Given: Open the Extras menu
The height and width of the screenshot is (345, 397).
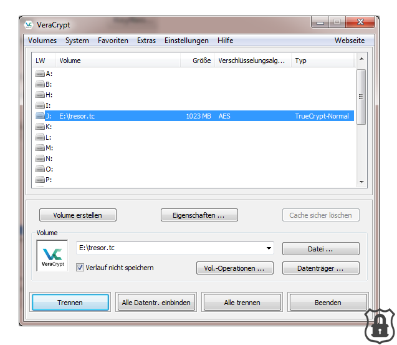Looking at the screenshot, I should (x=146, y=41).
